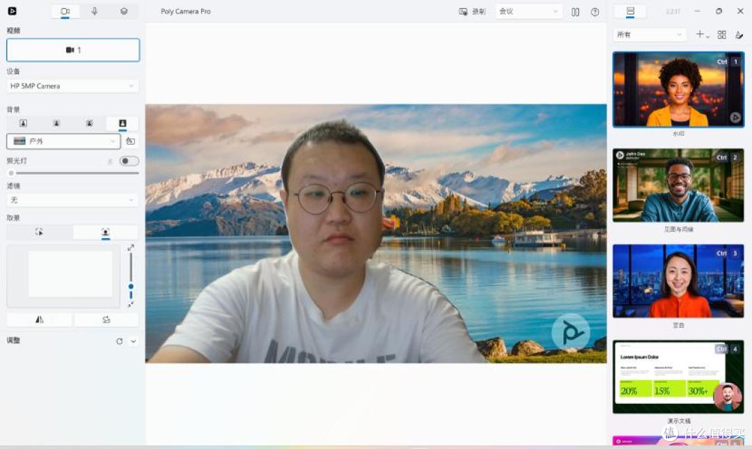Click the framing preview pan area
This screenshot has height=449, width=752.
pos(63,276)
